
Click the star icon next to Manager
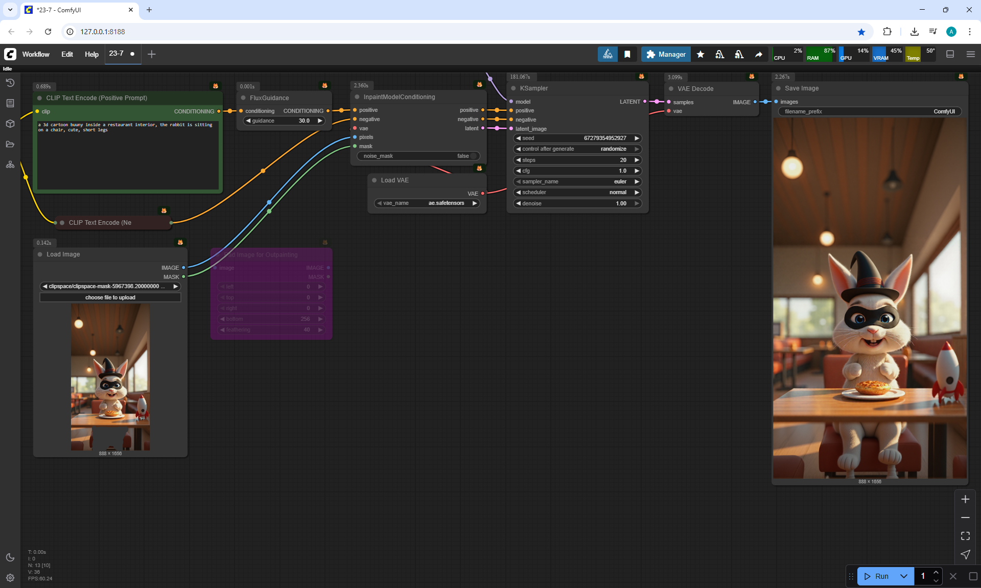click(x=700, y=54)
